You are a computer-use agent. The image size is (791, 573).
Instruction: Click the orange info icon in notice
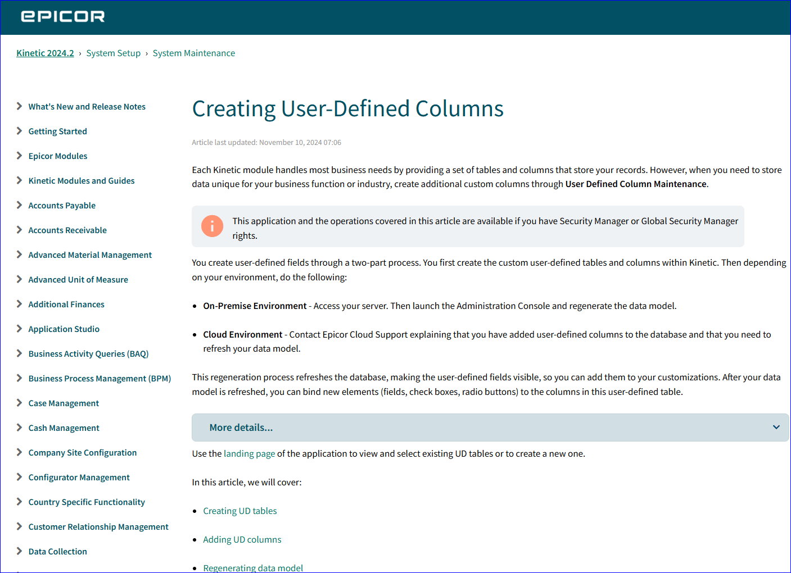point(212,226)
